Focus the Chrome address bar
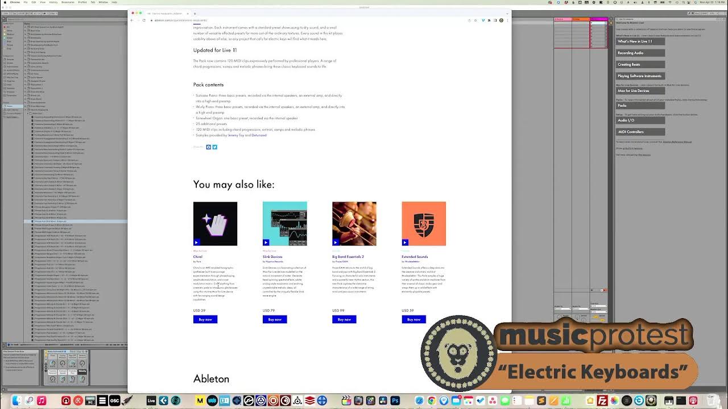 click(x=307, y=20)
